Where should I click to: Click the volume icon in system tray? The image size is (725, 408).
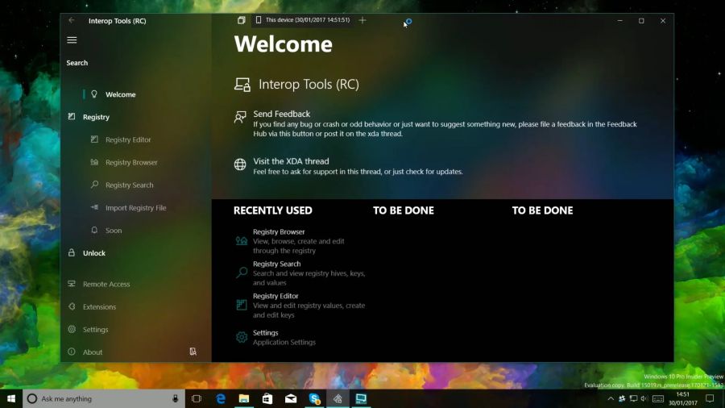click(x=644, y=399)
